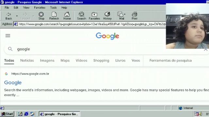Click the Google logo on the page
Viewport: 209px width, 117px height.
pos(107,36)
